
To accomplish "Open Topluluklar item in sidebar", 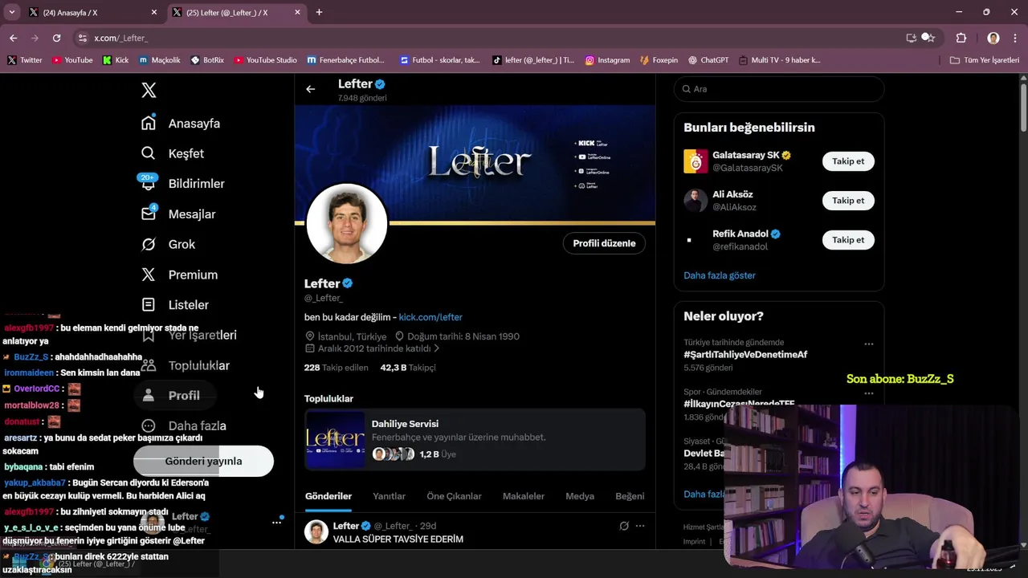I will click(186, 365).
